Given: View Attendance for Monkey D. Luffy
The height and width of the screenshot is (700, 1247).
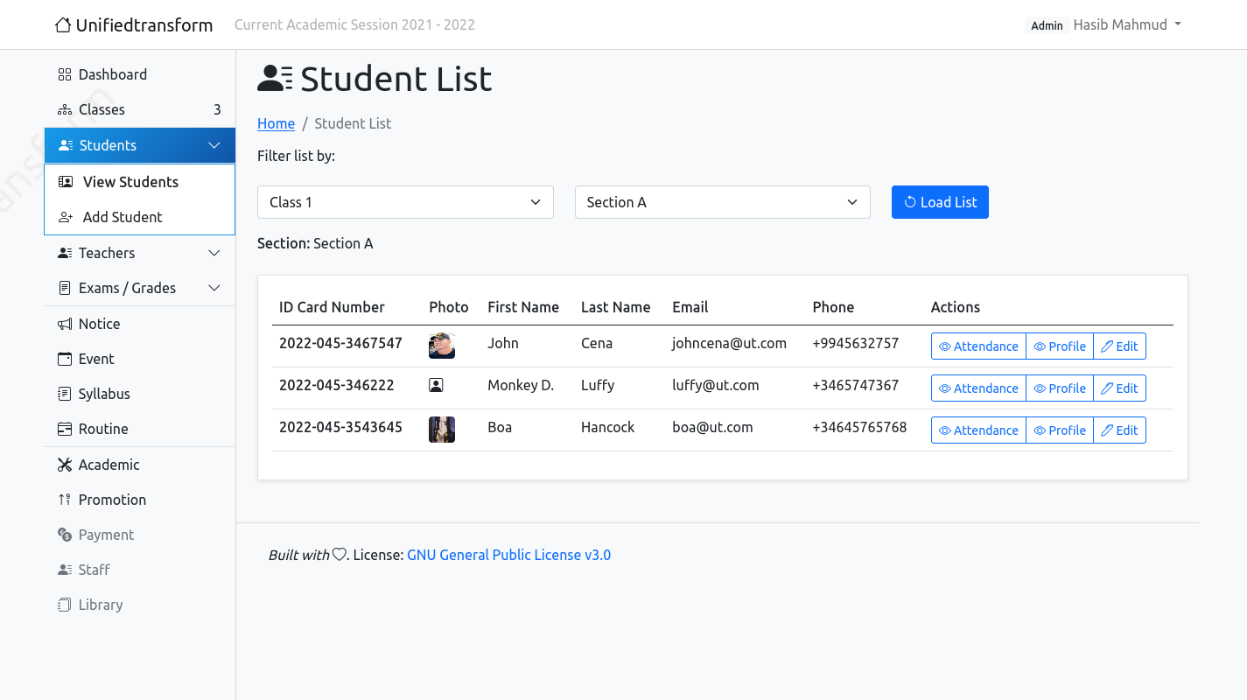Looking at the screenshot, I should (x=978, y=388).
